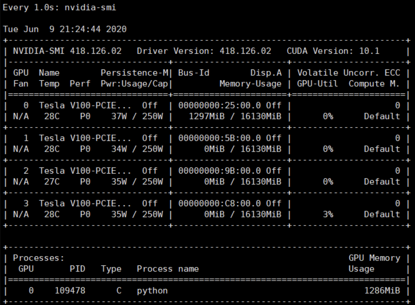The height and width of the screenshot is (305, 415).
Task: Click the 'Processes:' section label
Action: pyautogui.click(x=39, y=258)
